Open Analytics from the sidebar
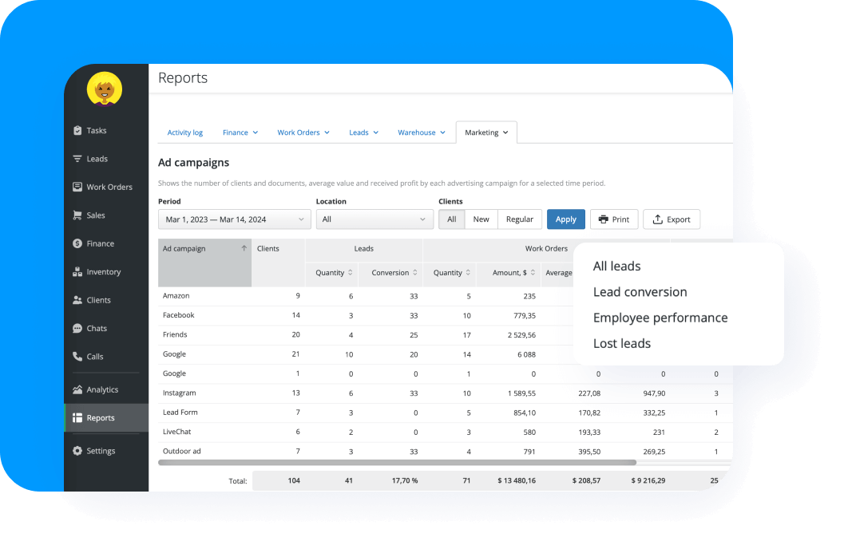This screenshot has width=848, height=549. [101, 389]
